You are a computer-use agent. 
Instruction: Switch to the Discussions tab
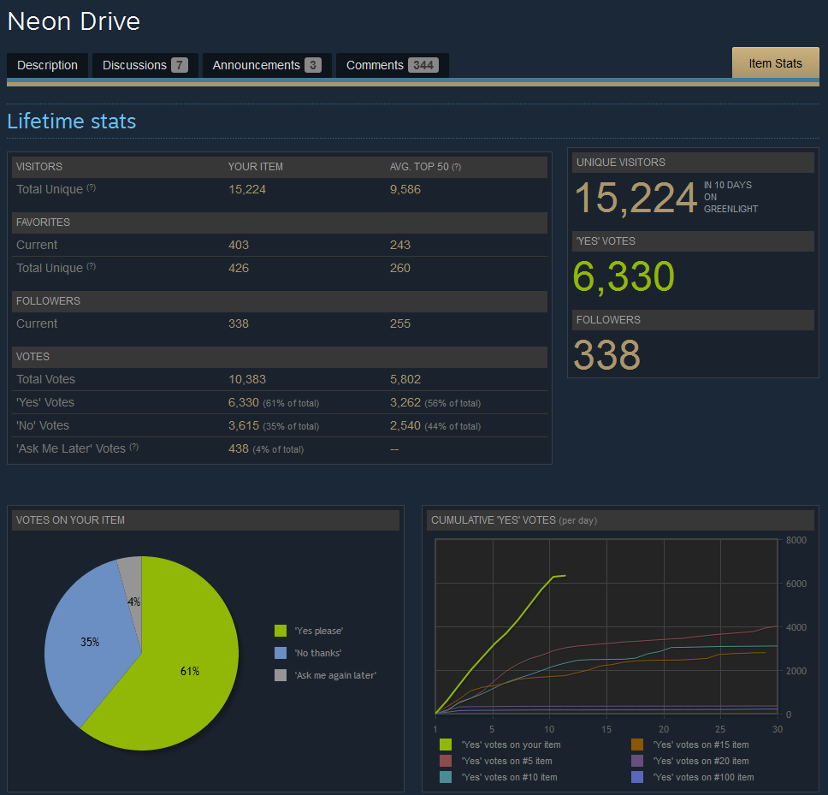click(x=145, y=65)
